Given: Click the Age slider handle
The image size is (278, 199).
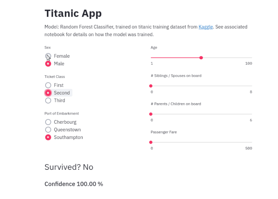Looking at the screenshot, I should 201,58.
